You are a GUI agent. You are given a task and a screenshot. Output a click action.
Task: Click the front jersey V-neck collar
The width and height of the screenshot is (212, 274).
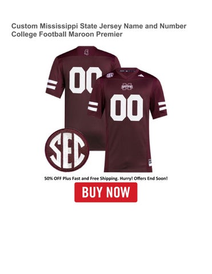click(127, 73)
